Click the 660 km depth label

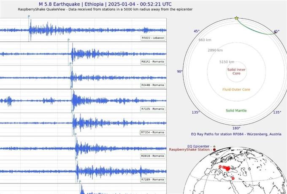(205, 40)
